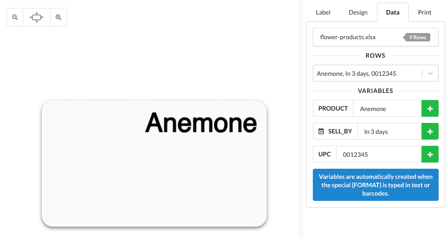Image resolution: width=447 pixels, height=237 pixels.
Task: Click the fit label to view icon
Action: 37,18
